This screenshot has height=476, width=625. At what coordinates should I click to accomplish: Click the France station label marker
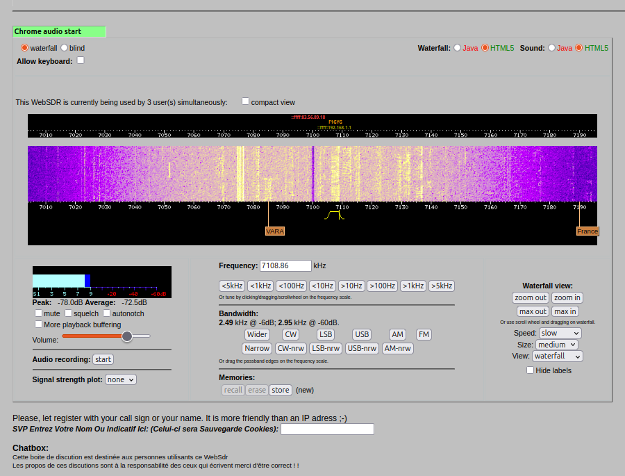coord(587,231)
